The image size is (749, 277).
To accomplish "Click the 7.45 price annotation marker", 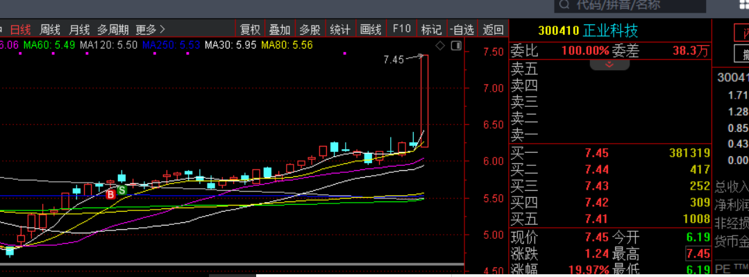I will (394, 60).
